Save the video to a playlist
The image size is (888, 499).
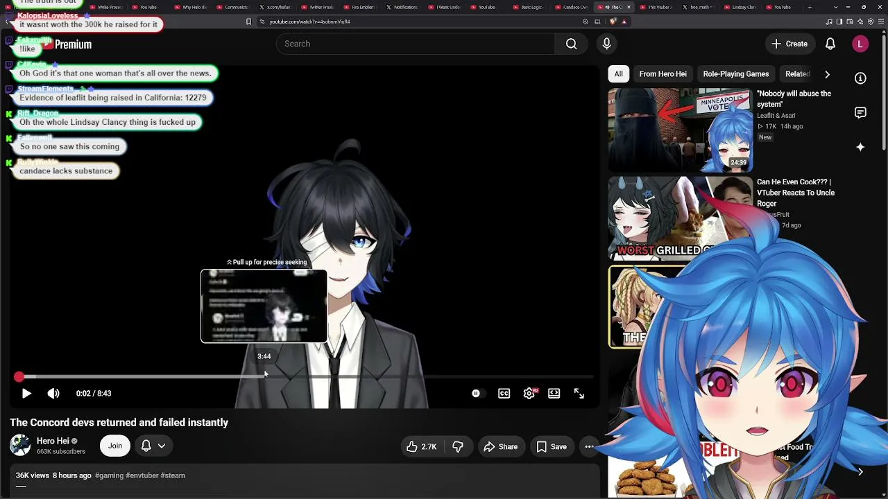(552, 447)
